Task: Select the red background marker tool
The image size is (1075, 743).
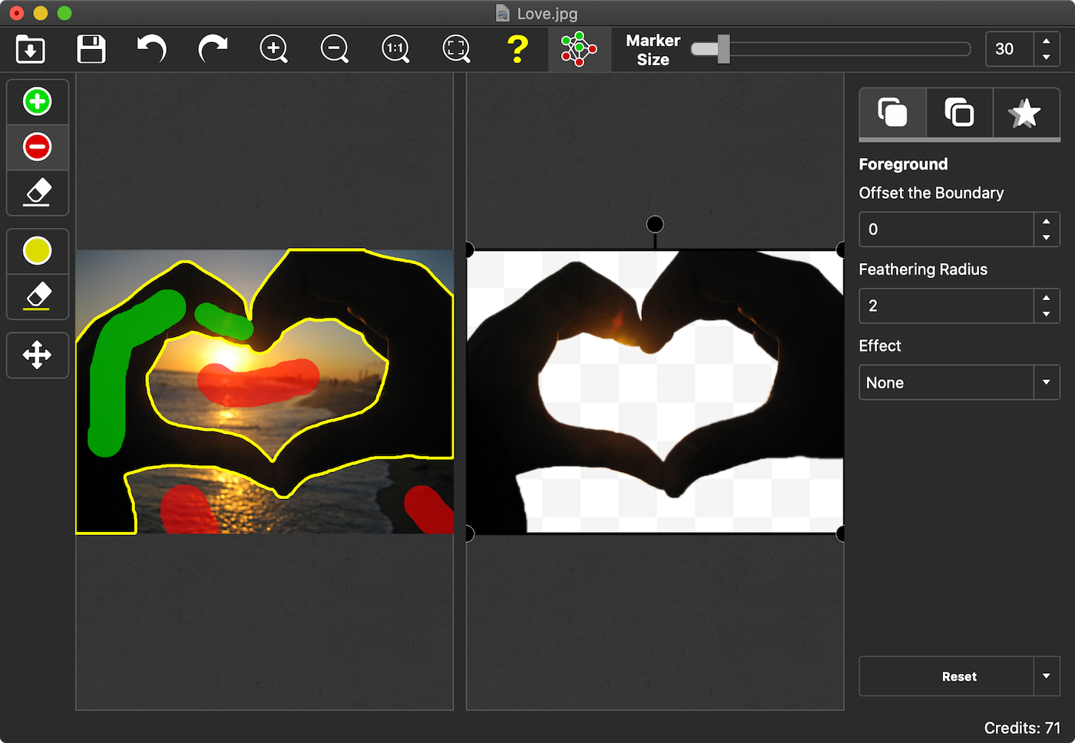Action: [38, 147]
